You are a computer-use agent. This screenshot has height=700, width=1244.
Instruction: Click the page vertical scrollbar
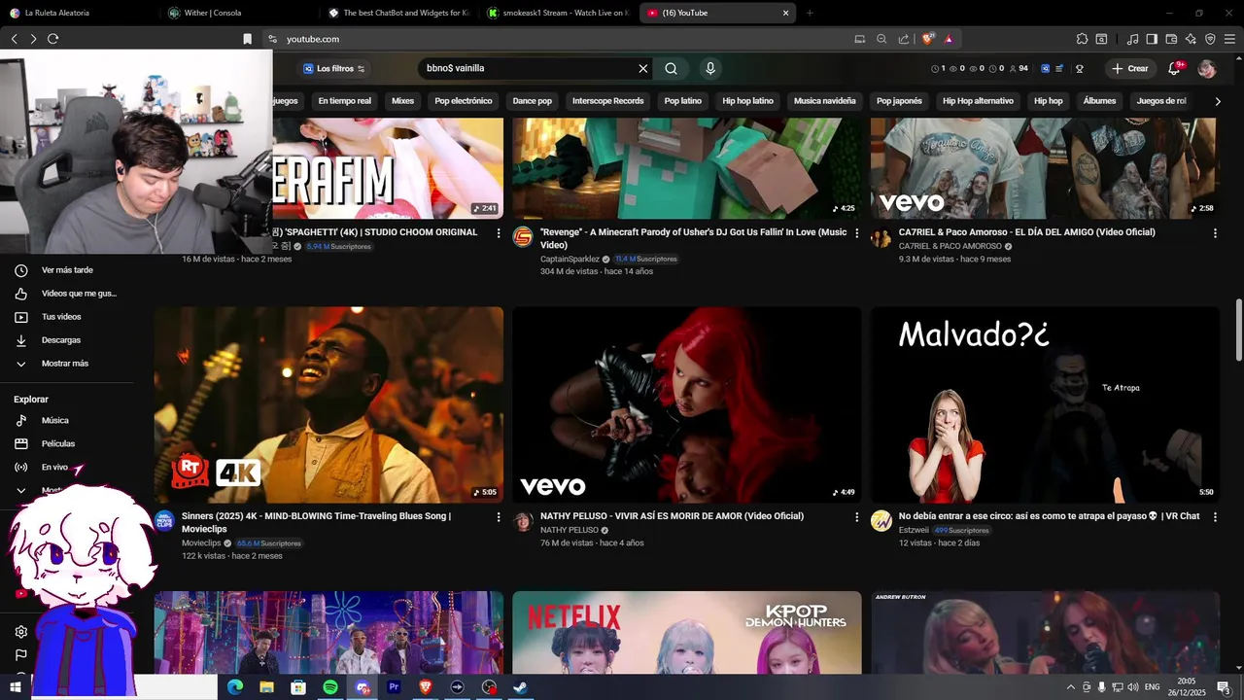tap(1238, 331)
